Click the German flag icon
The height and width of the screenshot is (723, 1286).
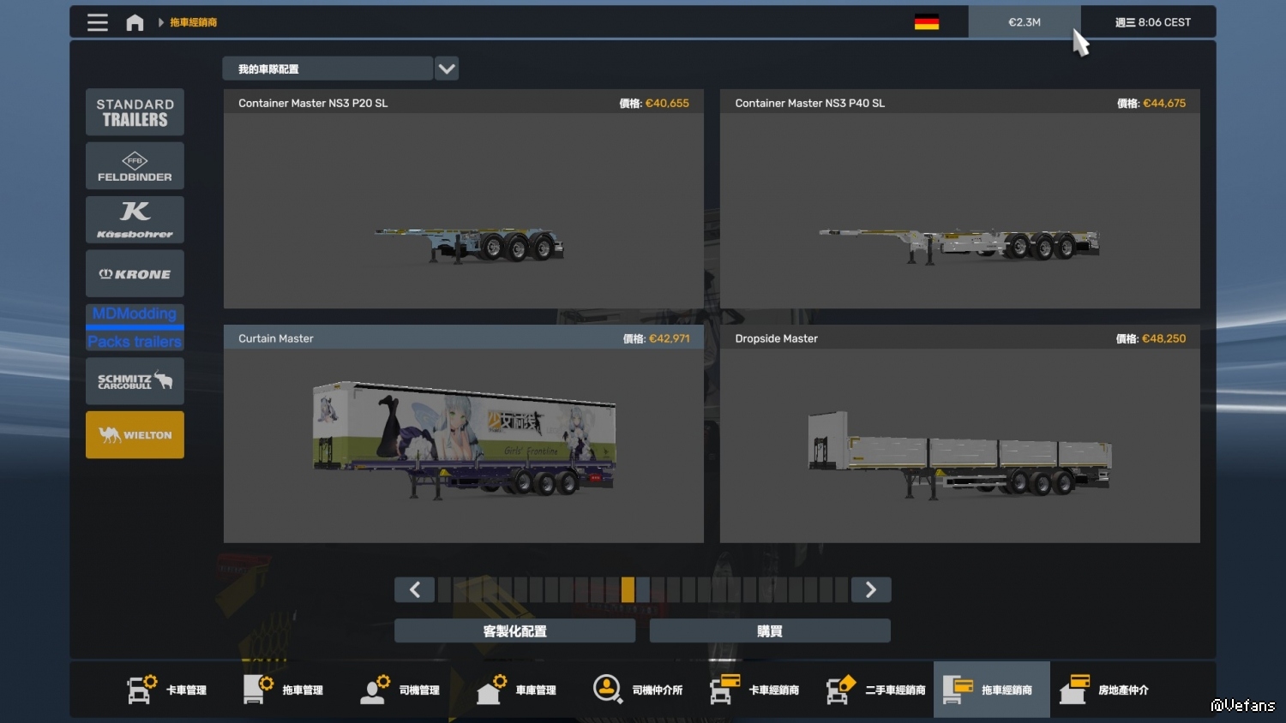tap(926, 22)
